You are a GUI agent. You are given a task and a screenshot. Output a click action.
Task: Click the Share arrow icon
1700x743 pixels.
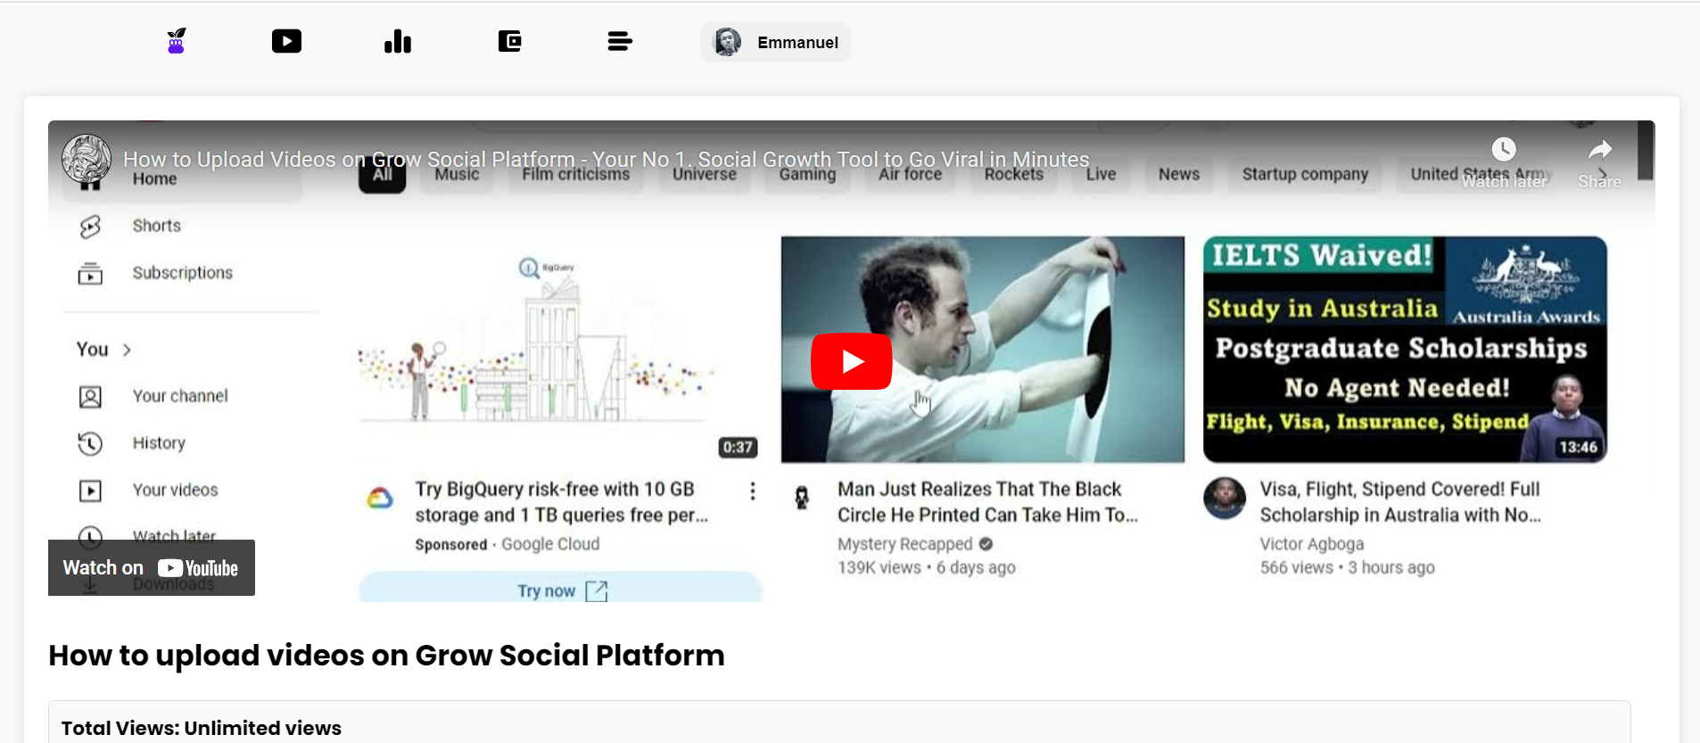click(x=1600, y=149)
